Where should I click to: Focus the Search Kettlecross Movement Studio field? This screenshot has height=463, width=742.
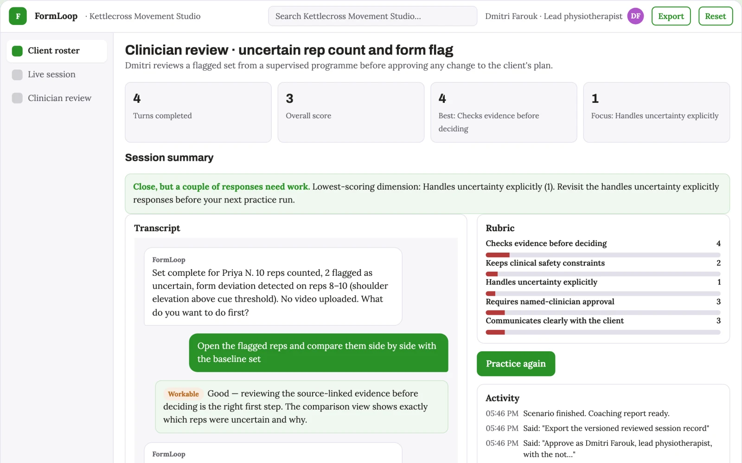[372, 16]
